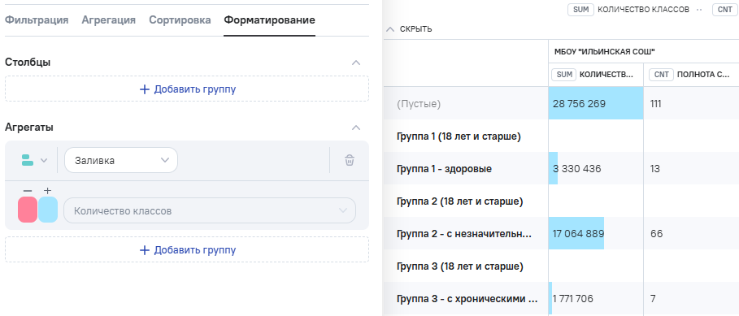The height and width of the screenshot is (316, 739).
Task: Select row Группа 1 - здоровые
Action: [445, 169]
